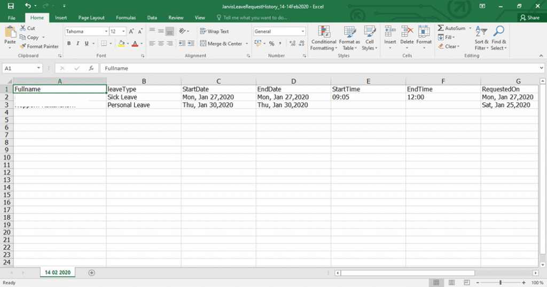The height and width of the screenshot is (287, 547).
Task: Click the Cut scissors icon
Action: [23, 28]
